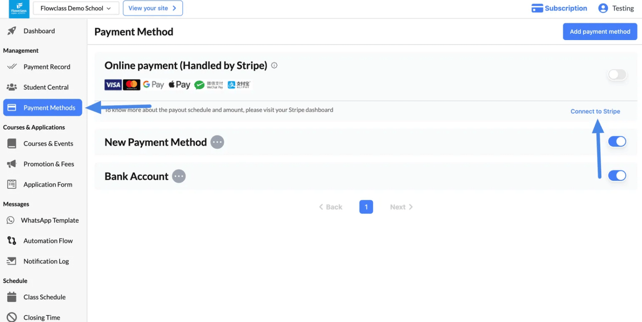Open Closing Time settings
This screenshot has height=322, width=642.
pos(43,317)
